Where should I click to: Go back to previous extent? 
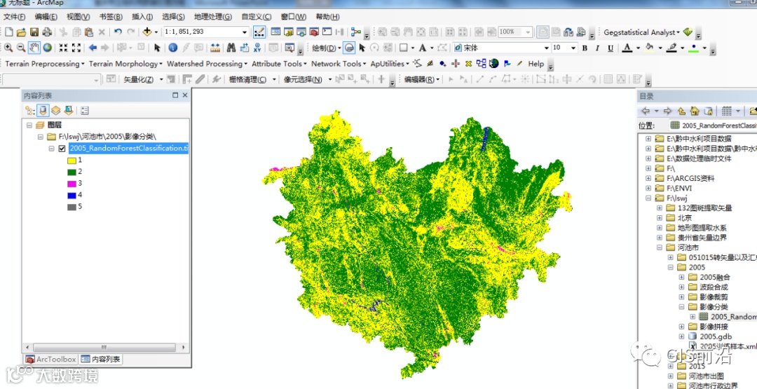pyautogui.click(x=93, y=48)
